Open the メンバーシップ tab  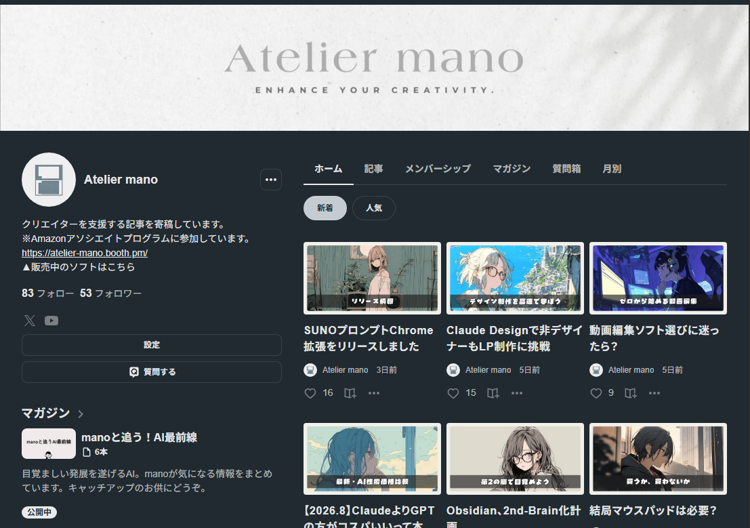click(438, 169)
